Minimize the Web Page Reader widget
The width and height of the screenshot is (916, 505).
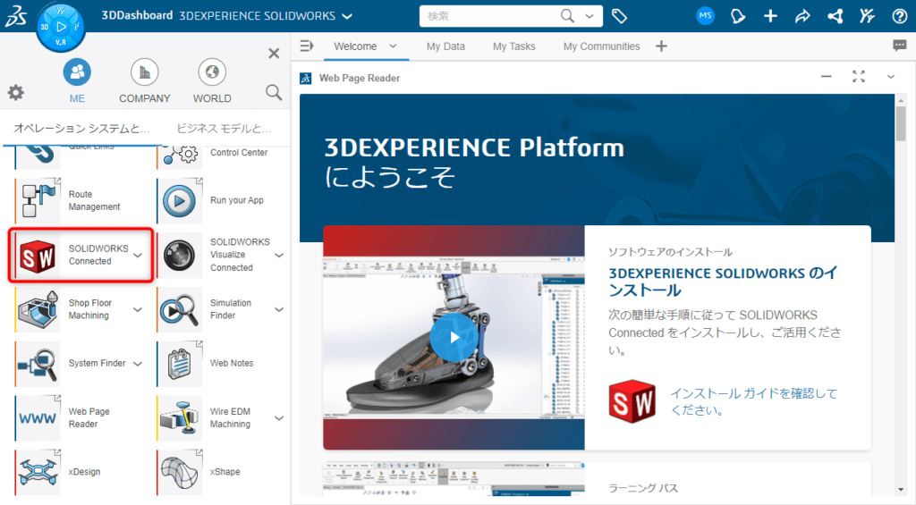[826, 77]
